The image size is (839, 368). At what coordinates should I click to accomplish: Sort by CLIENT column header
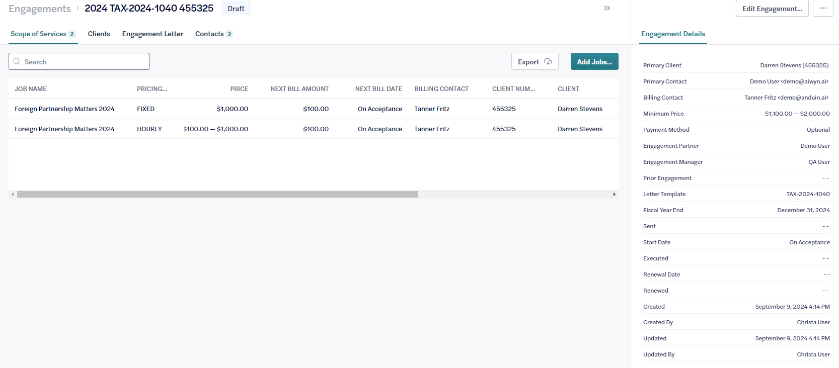click(568, 89)
